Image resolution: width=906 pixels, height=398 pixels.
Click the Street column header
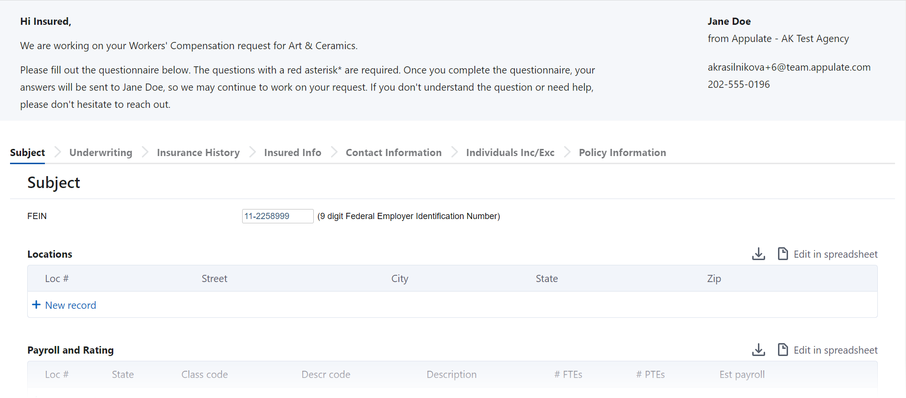pos(214,279)
